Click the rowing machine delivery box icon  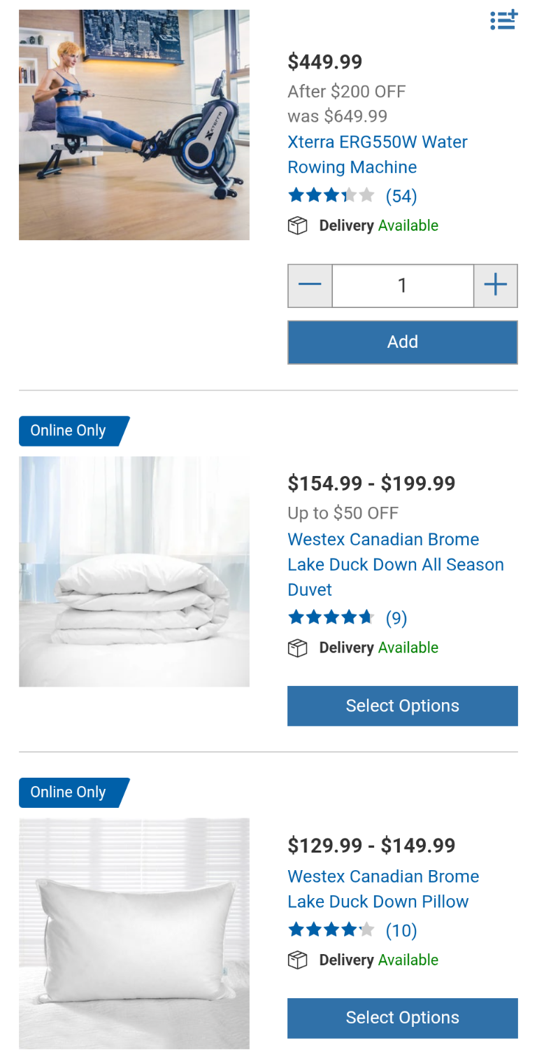298,225
